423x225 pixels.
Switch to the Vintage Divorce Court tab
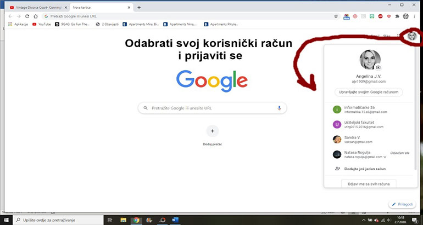[x=33, y=7]
